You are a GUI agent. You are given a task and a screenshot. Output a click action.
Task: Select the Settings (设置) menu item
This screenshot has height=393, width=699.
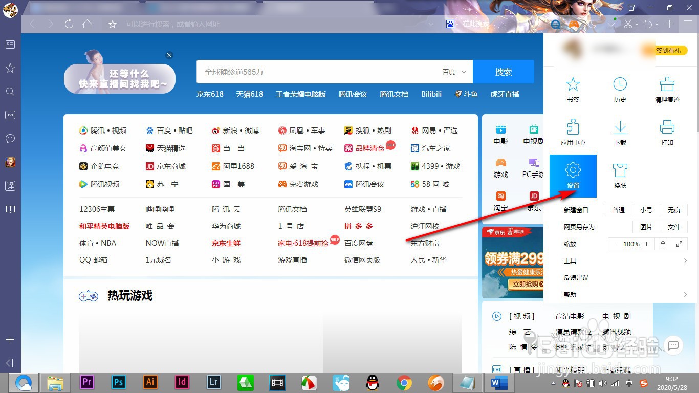point(573,176)
